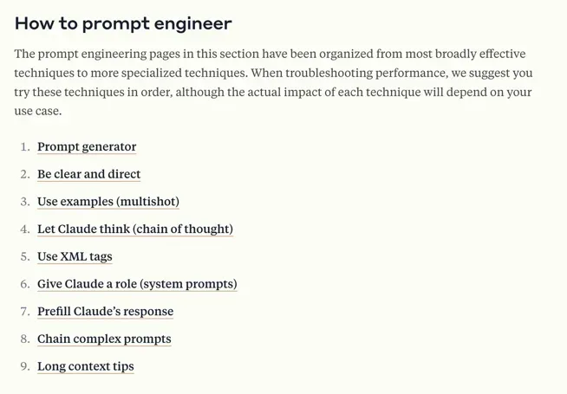Click list number 4 beside Let Claude think
This screenshot has height=394, width=567.
(x=25, y=229)
